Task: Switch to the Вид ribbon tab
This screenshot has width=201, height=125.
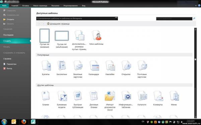Action: (83, 6)
